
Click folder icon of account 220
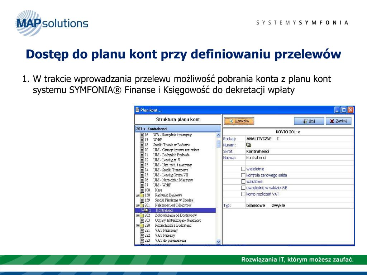point(142,226)
